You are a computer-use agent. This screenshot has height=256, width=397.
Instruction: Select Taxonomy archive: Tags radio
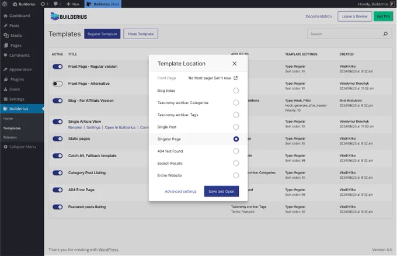click(x=236, y=115)
